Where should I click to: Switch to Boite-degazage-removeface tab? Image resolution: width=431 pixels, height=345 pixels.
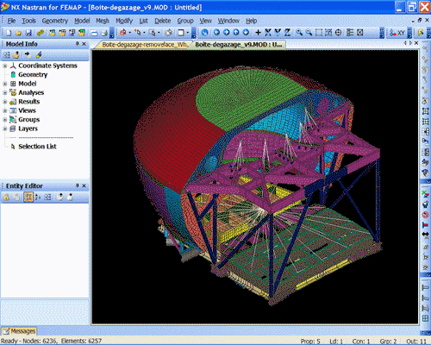coord(144,45)
